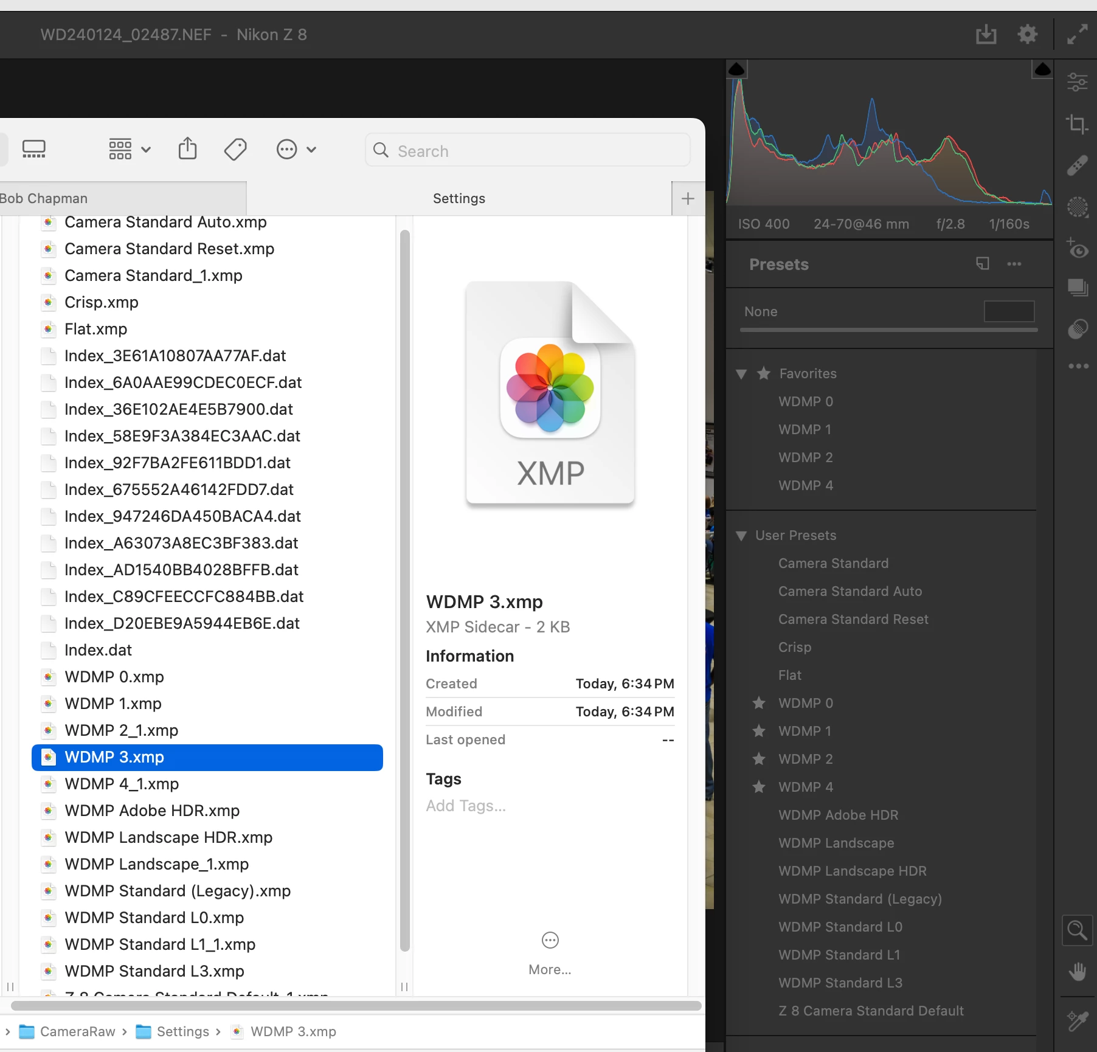This screenshot has width=1097, height=1052.
Task: Select None in the Presets panel
Action: [x=761, y=311]
